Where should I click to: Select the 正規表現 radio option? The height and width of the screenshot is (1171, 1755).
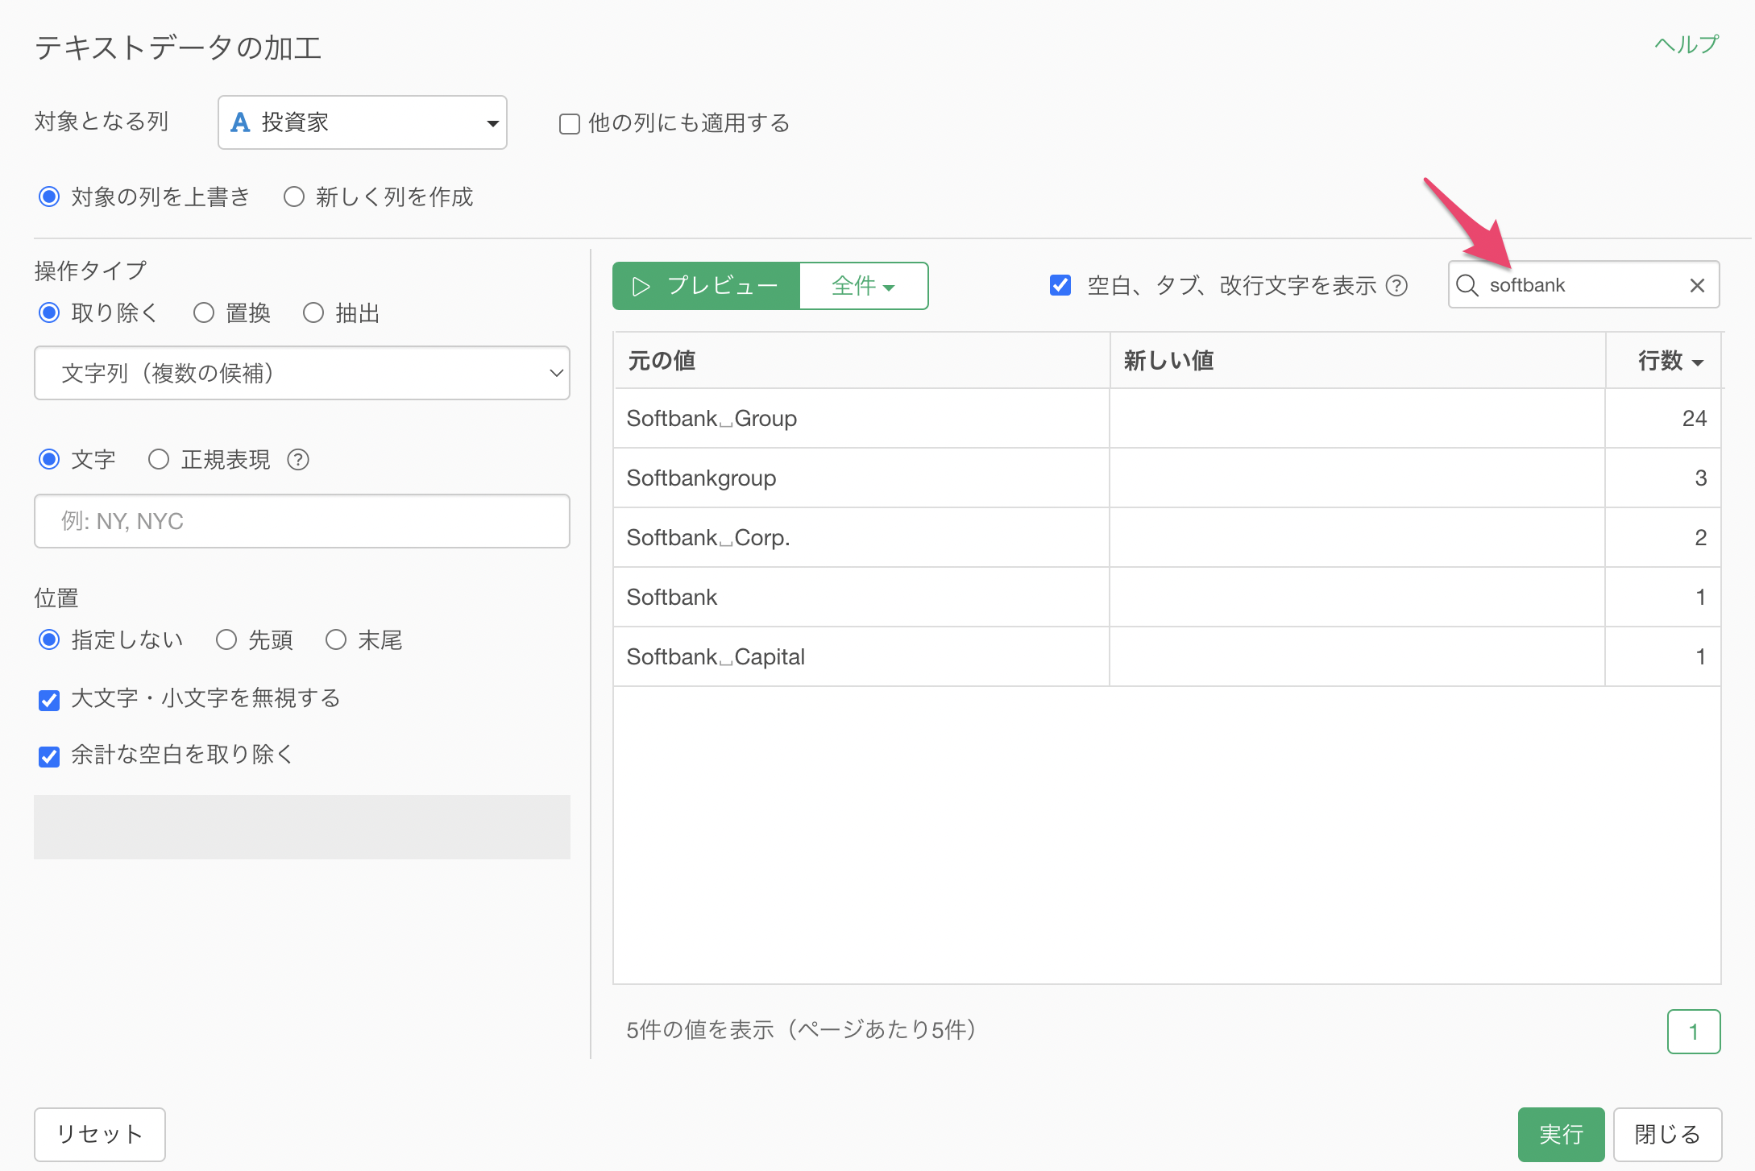159,459
